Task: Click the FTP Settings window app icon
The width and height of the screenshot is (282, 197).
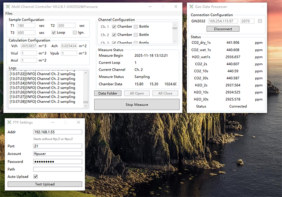Action: pyautogui.click(x=9, y=122)
